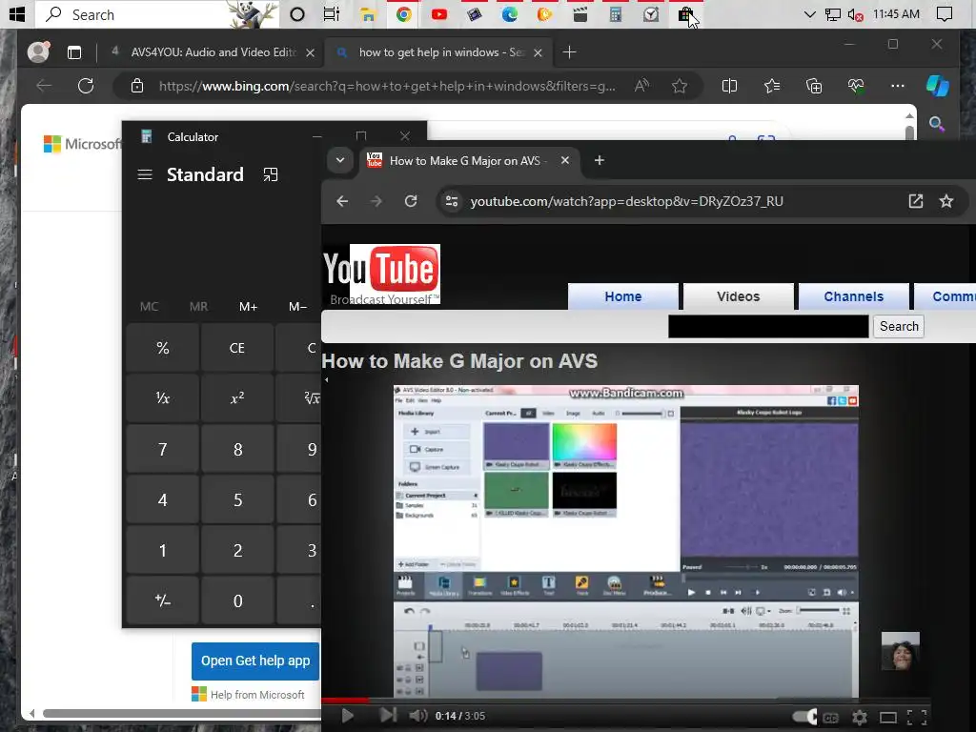Open the YouTube Home tab
This screenshot has width=976, height=732.
[x=623, y=296]
